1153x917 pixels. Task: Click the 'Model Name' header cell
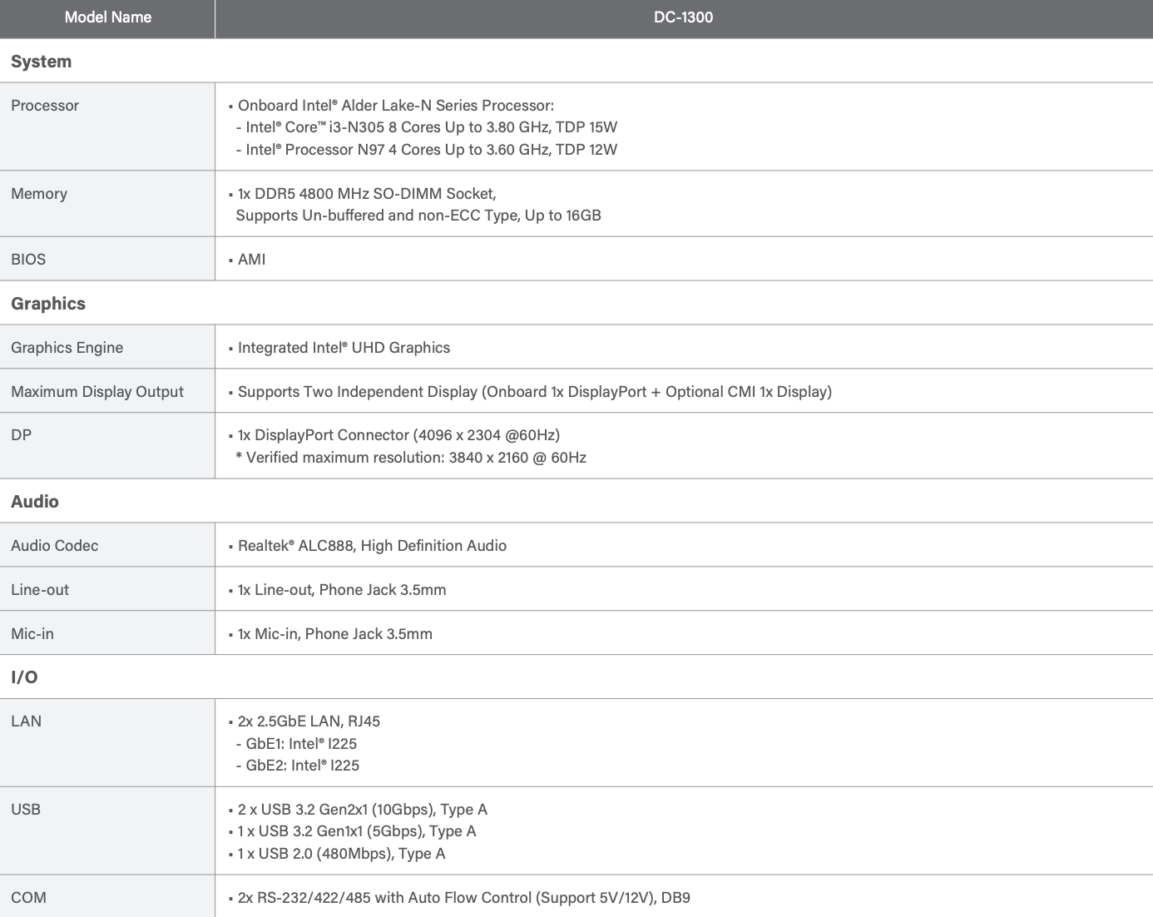pyautogui.click(x=107, y=17)
